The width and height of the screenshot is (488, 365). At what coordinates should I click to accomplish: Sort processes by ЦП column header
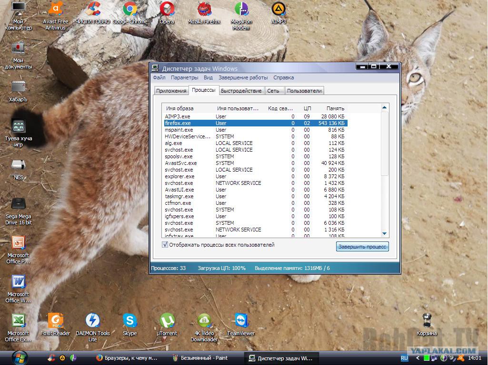307,108
